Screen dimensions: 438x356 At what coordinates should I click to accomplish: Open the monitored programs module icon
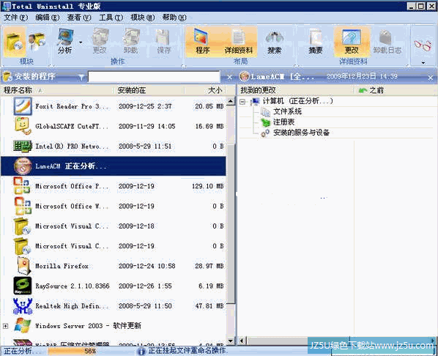tap(37, 41)
